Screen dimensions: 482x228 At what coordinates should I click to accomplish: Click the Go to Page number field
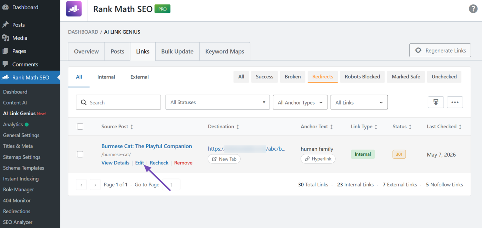pyautogui.click(x=171, y=185)
